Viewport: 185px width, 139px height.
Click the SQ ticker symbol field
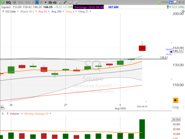point(9,2)
